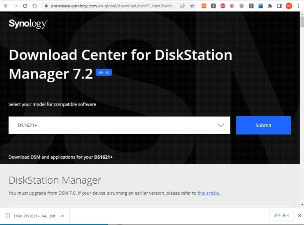This screenshot has width=304, height=225.
Task: Open the 'this article' link
Action: 208,193
